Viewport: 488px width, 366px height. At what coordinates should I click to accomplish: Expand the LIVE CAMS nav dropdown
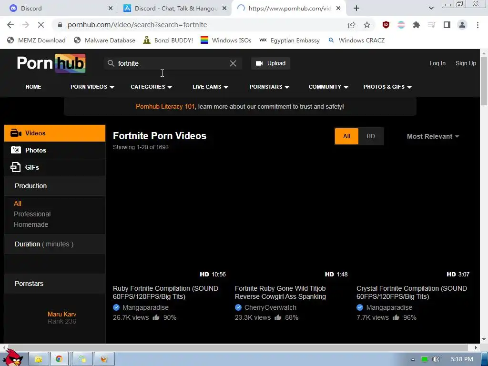pyautogui.click(x=210, y=87)
